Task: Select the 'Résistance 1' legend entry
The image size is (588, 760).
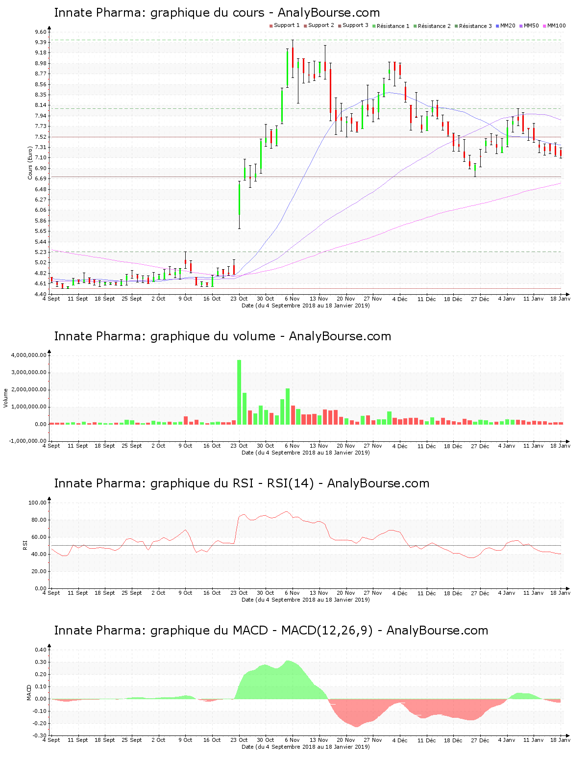Action: click(391, 25)
